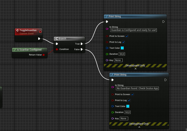Viewport: 187px width, 131px height.
Task: Click Is Guardian Configured Return Value pin
Action: click(x=44, y=55)
